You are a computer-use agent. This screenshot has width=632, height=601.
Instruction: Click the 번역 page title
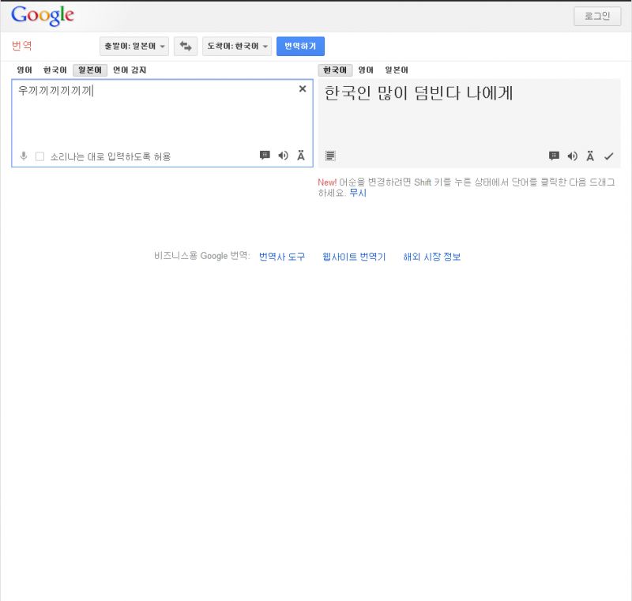point(22,46)
